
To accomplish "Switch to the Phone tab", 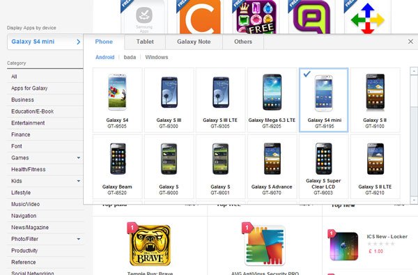I will click(x=104, y=42).
